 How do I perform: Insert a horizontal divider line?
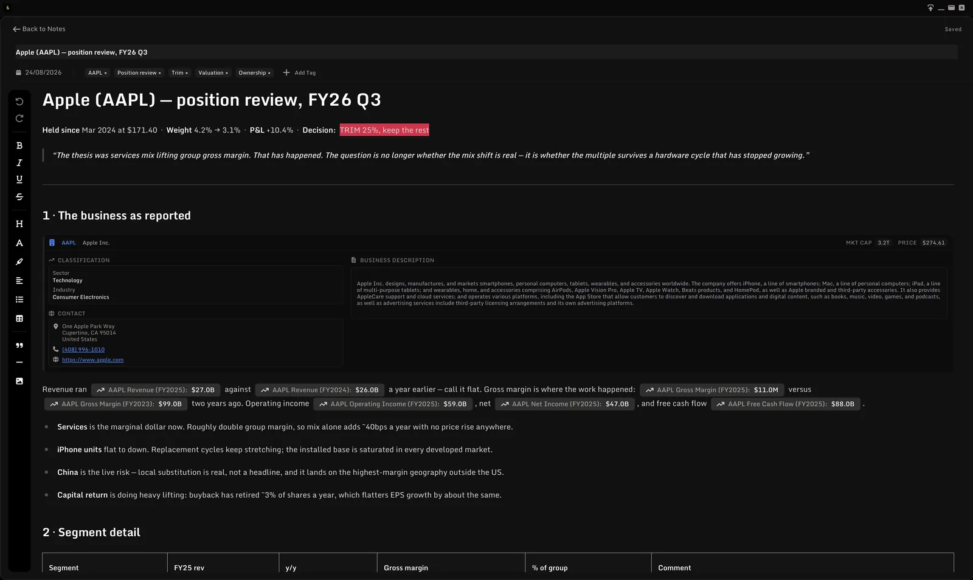click(x=19, y=362)
